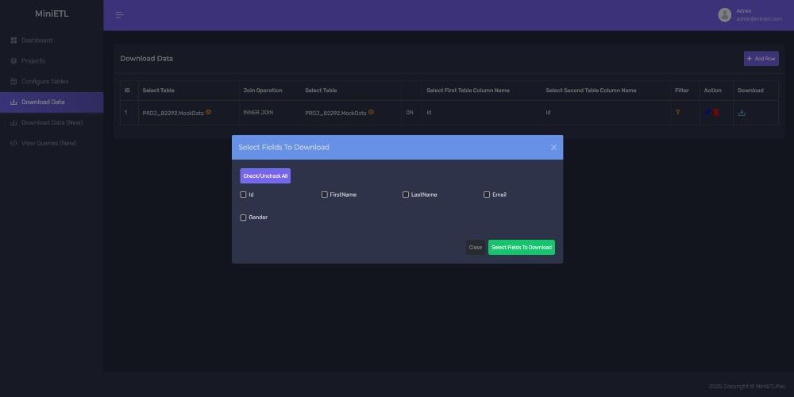The width and height of the screenshot is (794, 397).
Task: Click the download icon in row 1
Action: [742, 113]
